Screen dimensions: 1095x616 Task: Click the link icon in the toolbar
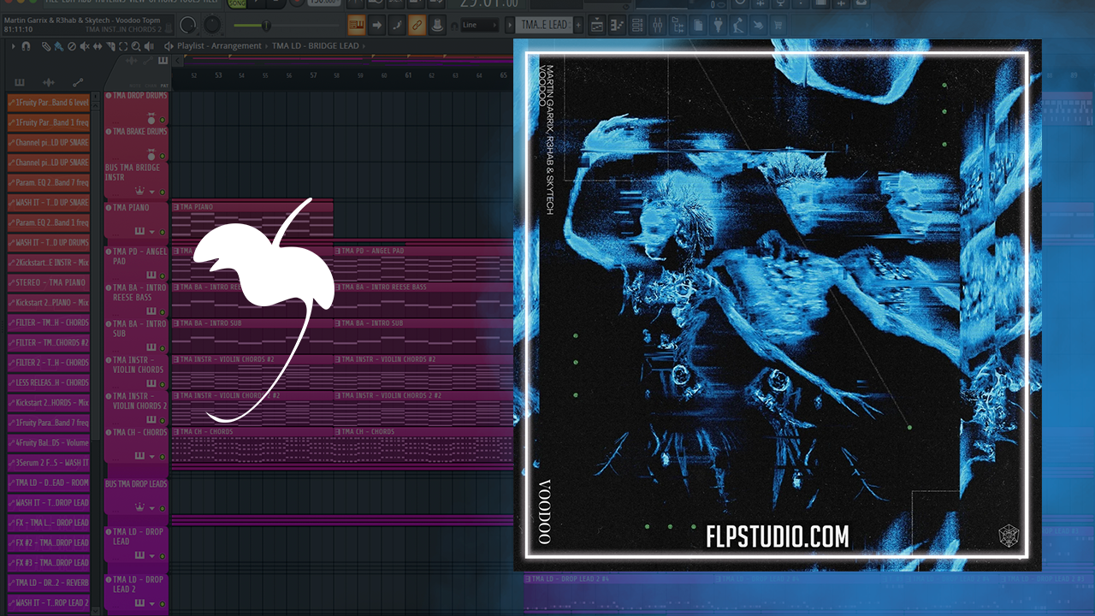tap(417, 25)
